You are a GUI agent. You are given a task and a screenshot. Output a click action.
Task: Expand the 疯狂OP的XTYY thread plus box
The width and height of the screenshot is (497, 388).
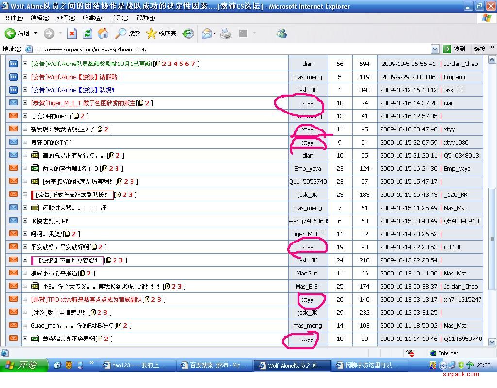(x=25, y=143)
